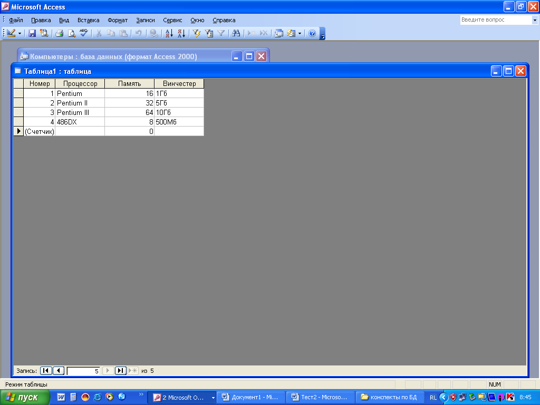Click the '486DX' cell
Screen dimensions: 540x405
coord(80,122)
